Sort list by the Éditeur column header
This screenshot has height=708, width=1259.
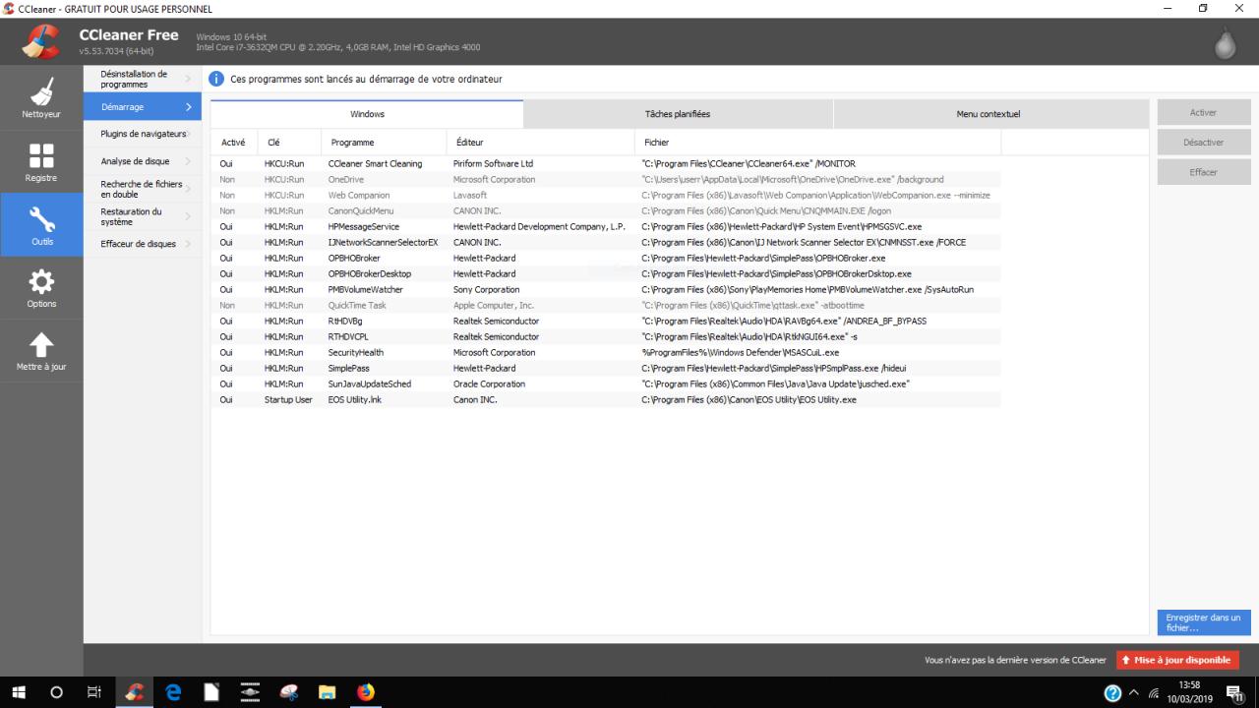[x=540, y=143]
